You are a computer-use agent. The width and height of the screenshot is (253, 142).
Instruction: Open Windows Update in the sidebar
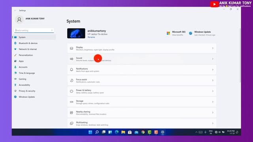click(x=34, y=97)
